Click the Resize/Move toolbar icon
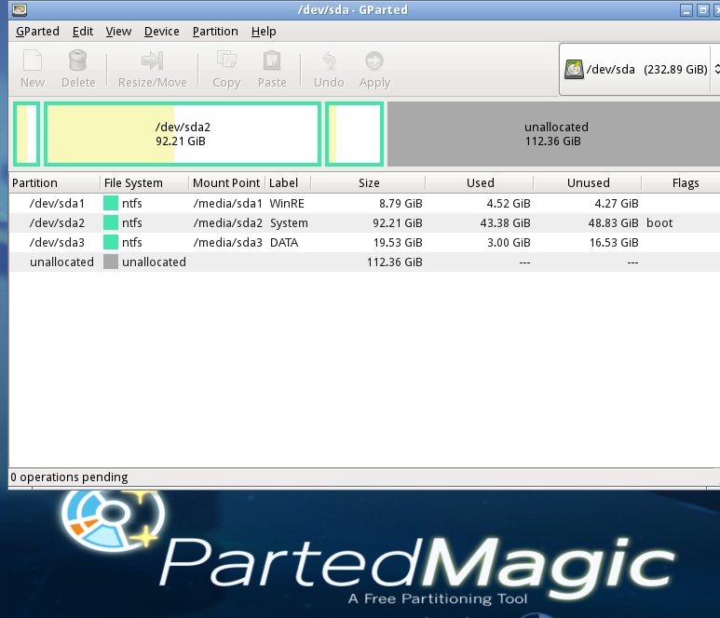Viewport: 720px width, 618px height. (x=152, y=60)
